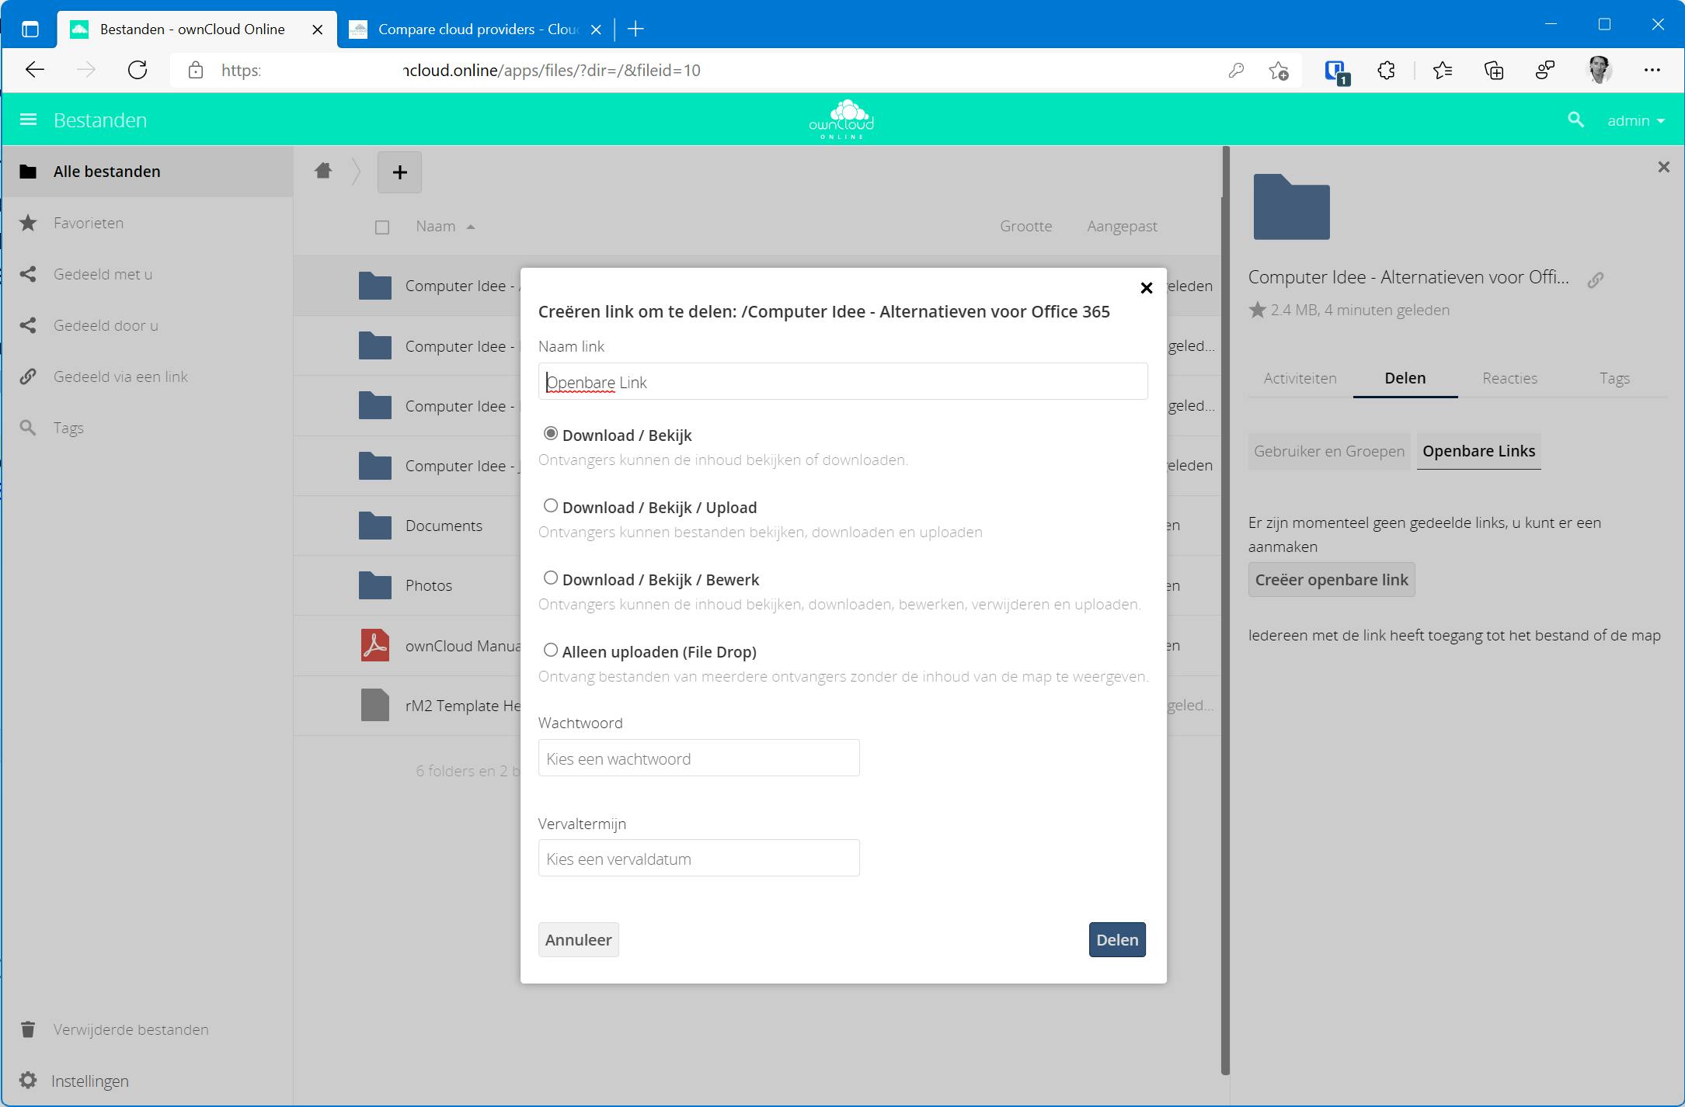Toggle favorite star in details panel

tap(1257, 310)
